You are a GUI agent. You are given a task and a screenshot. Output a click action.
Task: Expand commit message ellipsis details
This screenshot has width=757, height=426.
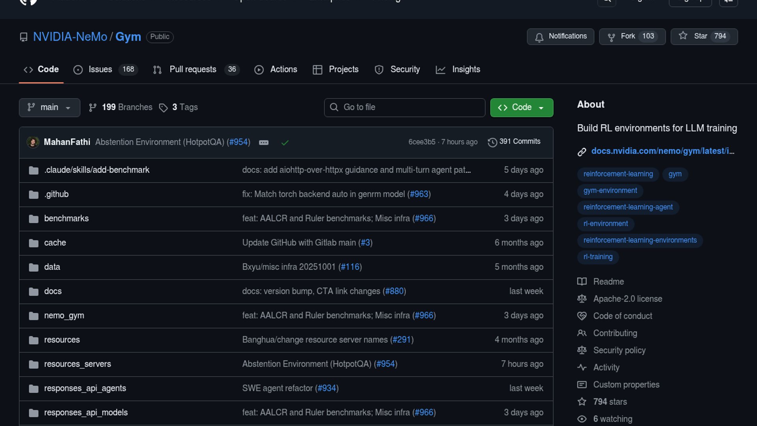point(264,142)
